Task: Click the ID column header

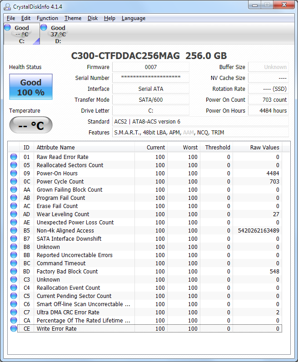Action: point(26,147)
